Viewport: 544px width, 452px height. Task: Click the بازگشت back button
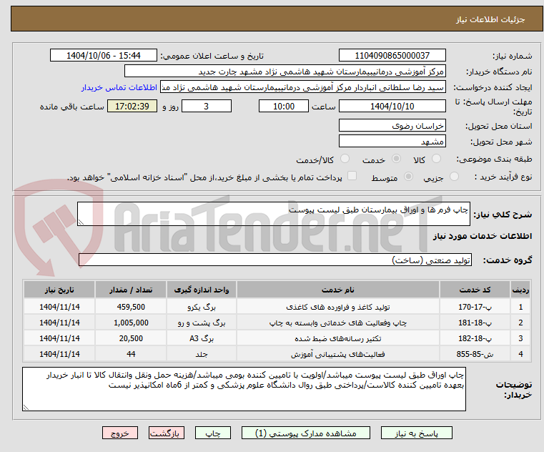[x=166, y=433]
